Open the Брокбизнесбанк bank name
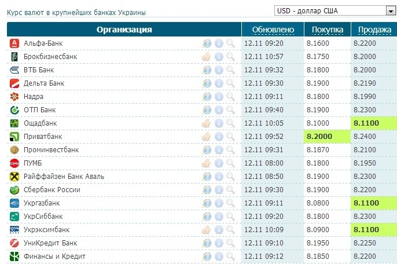The width and height of the screenshot is (397, 264). [x=50, y=57]
